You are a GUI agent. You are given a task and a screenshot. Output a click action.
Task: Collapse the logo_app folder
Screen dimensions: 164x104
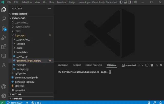coord(31,35)
